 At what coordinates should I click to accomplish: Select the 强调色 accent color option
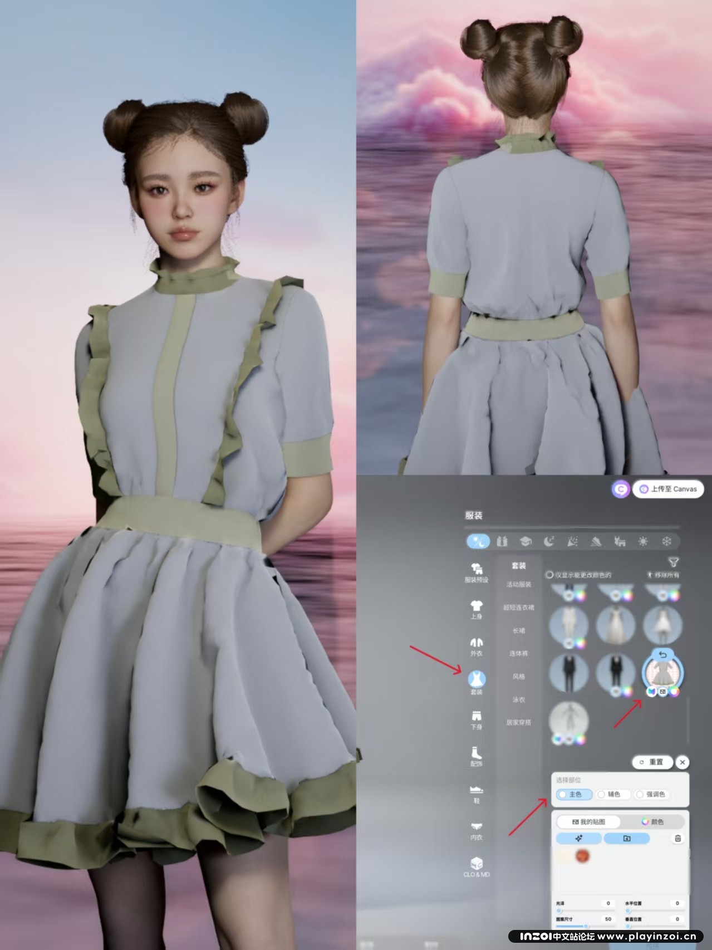650,794
